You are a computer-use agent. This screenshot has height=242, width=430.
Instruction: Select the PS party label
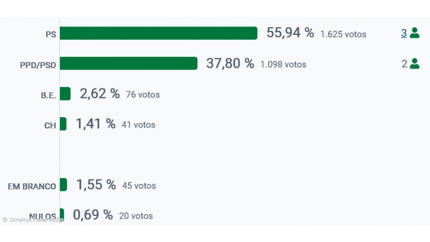pyautogui.click(x=51, y=34)
